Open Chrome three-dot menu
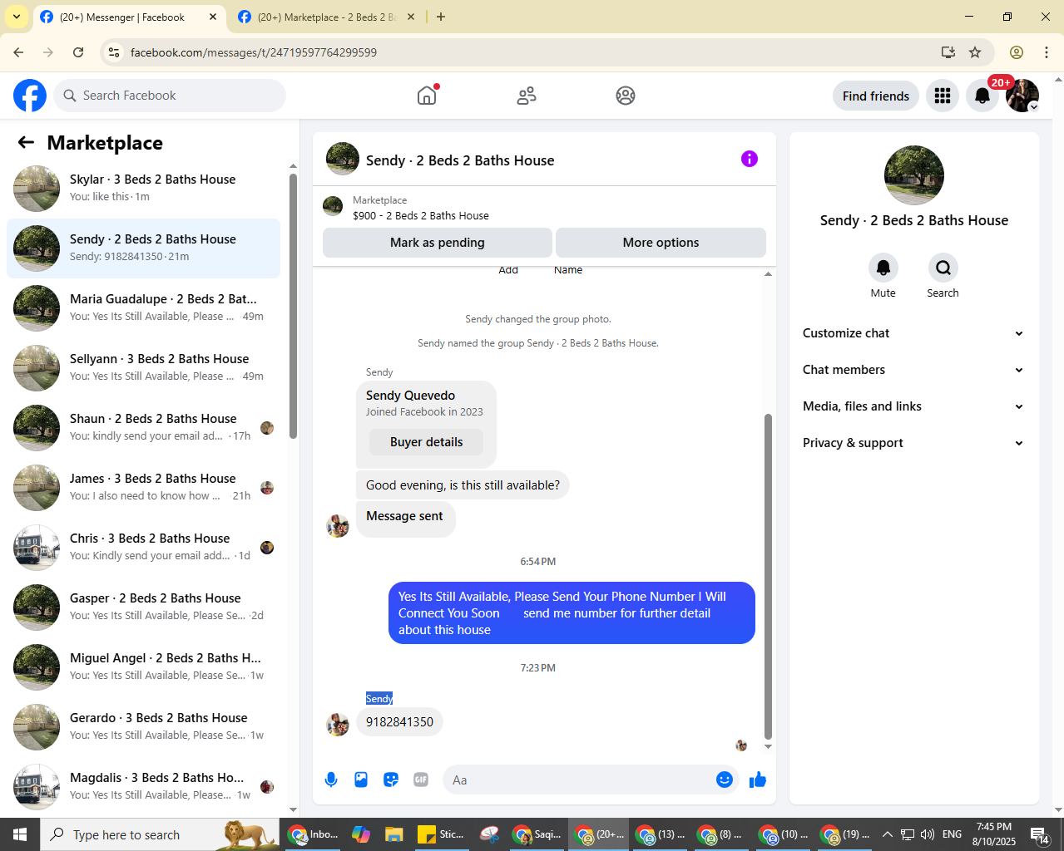The image size is (1064, 851). pyautogui.click(x=1047, y=52)
